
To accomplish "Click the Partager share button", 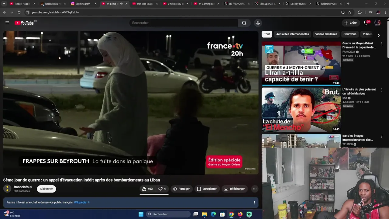I will coord(181,189).
